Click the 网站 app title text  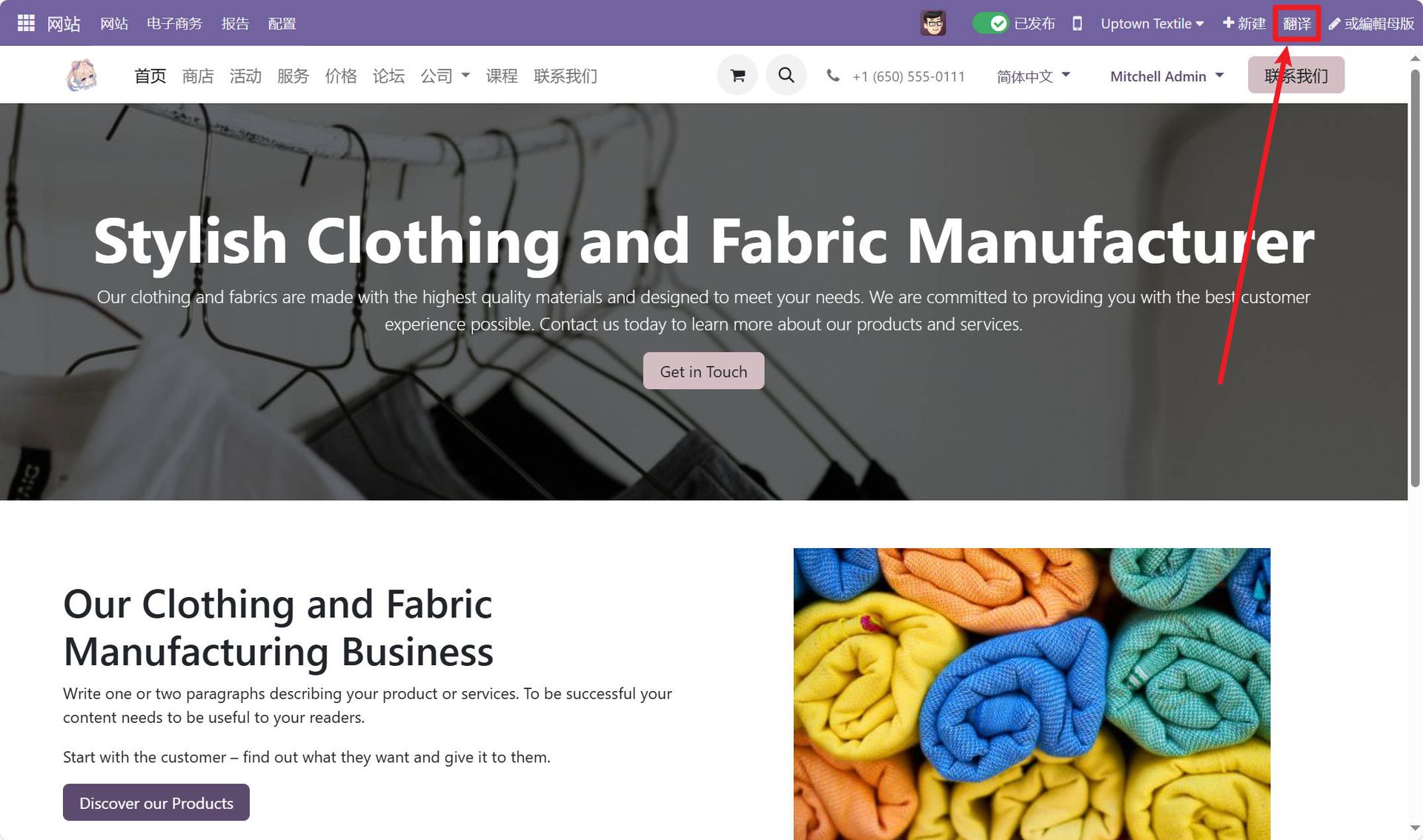tap(64, 24)
